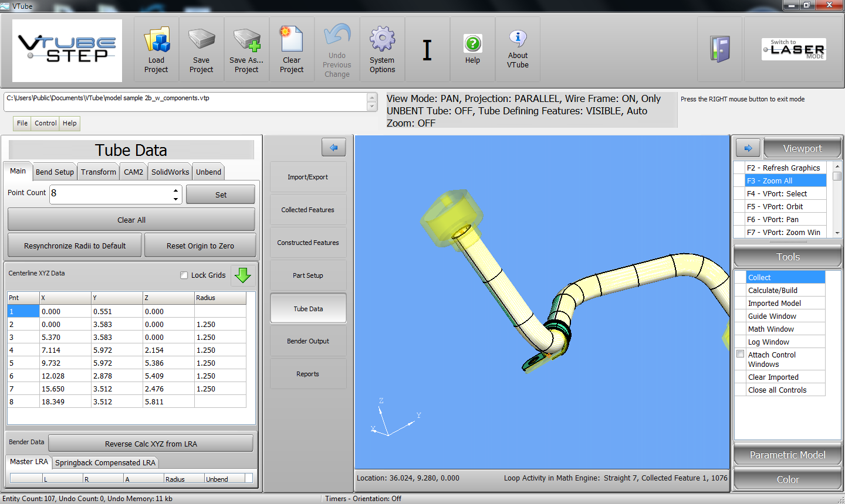Open the Control menu

pyautogui.click(x=45, y=123)
